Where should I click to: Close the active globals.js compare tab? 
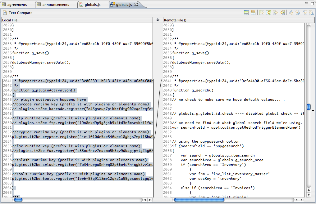click(136, 4)
